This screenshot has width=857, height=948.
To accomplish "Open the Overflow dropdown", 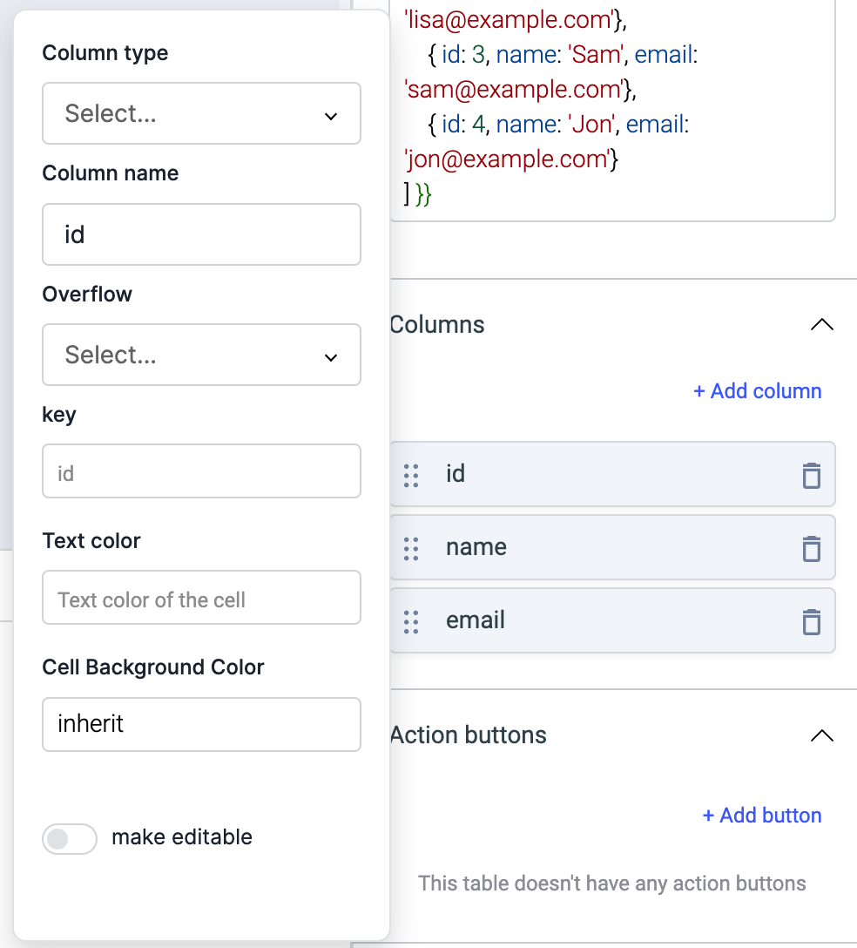I will pyautogui.click(x=201, y=355).
